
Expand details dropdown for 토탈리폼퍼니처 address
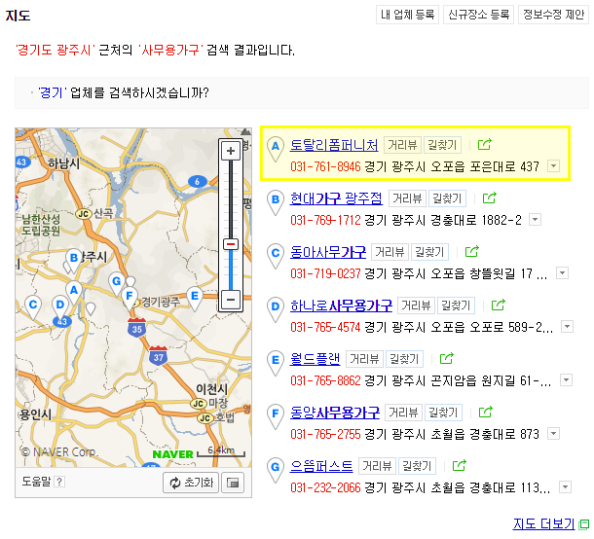pyautogui.click(x=554, y=166)
